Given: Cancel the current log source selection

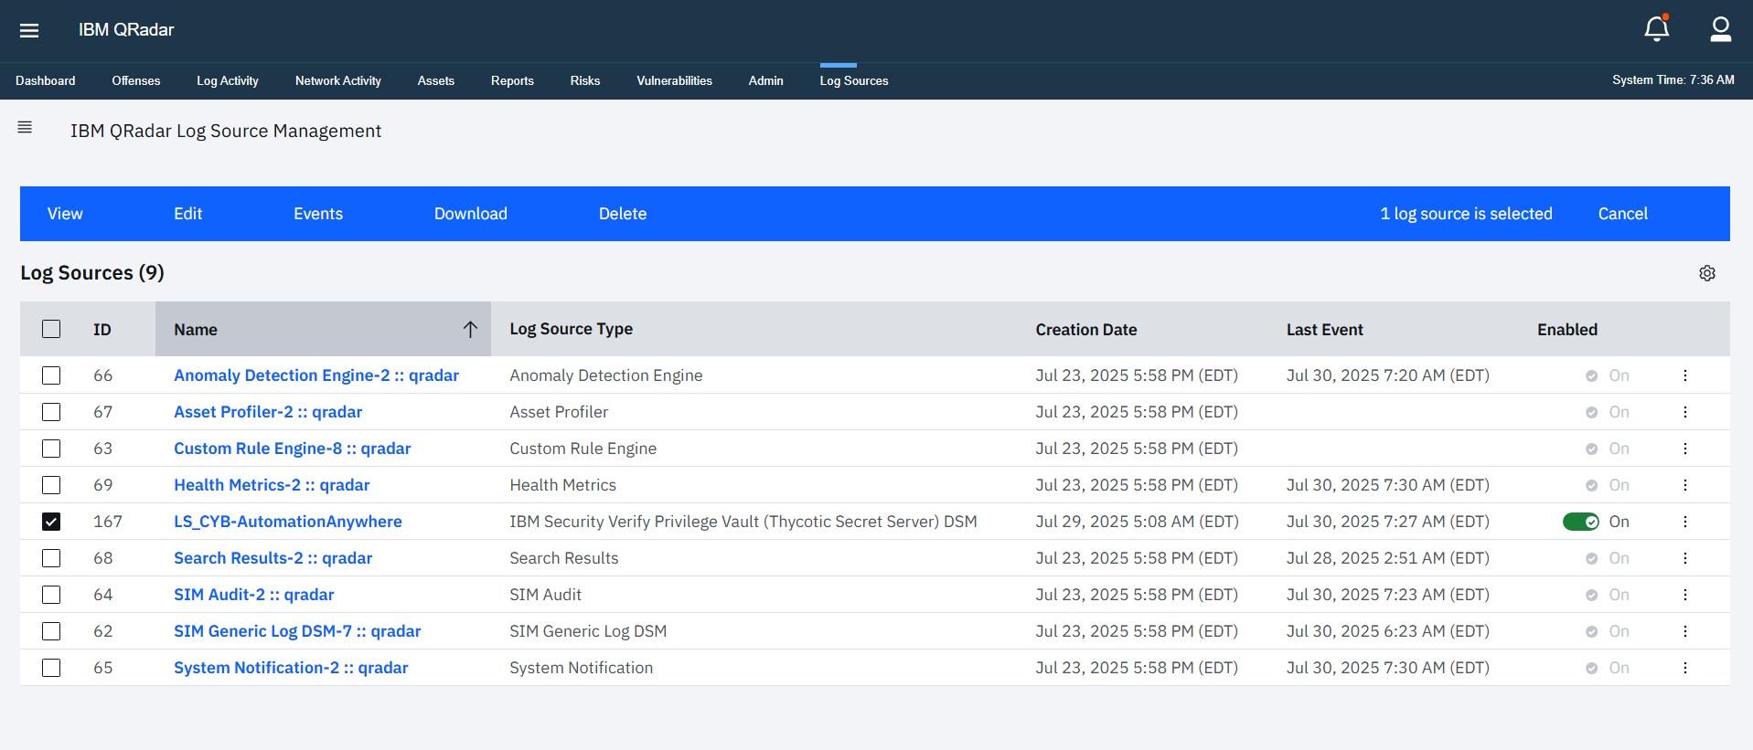Looking at the screenshot, I should [x=1622, y=214].
